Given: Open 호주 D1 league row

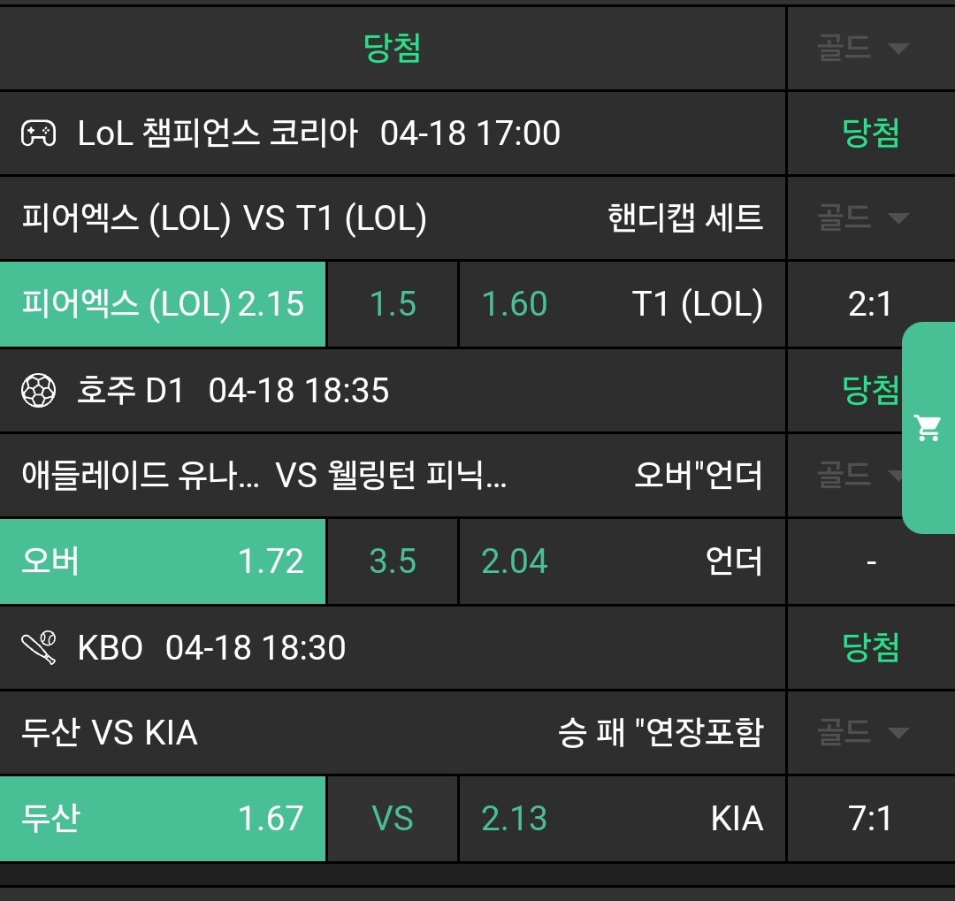Looking at the screenshot, I should pos(233,391).
